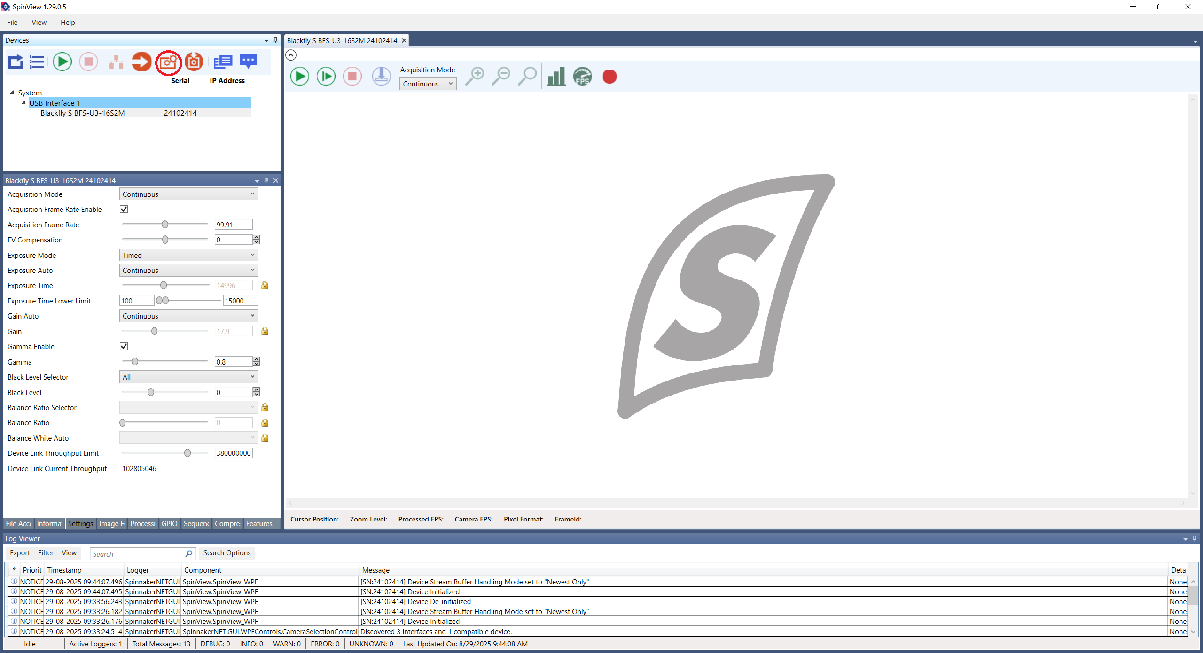Expand the Black Level Selector dropdown

(x=188, y=377)
